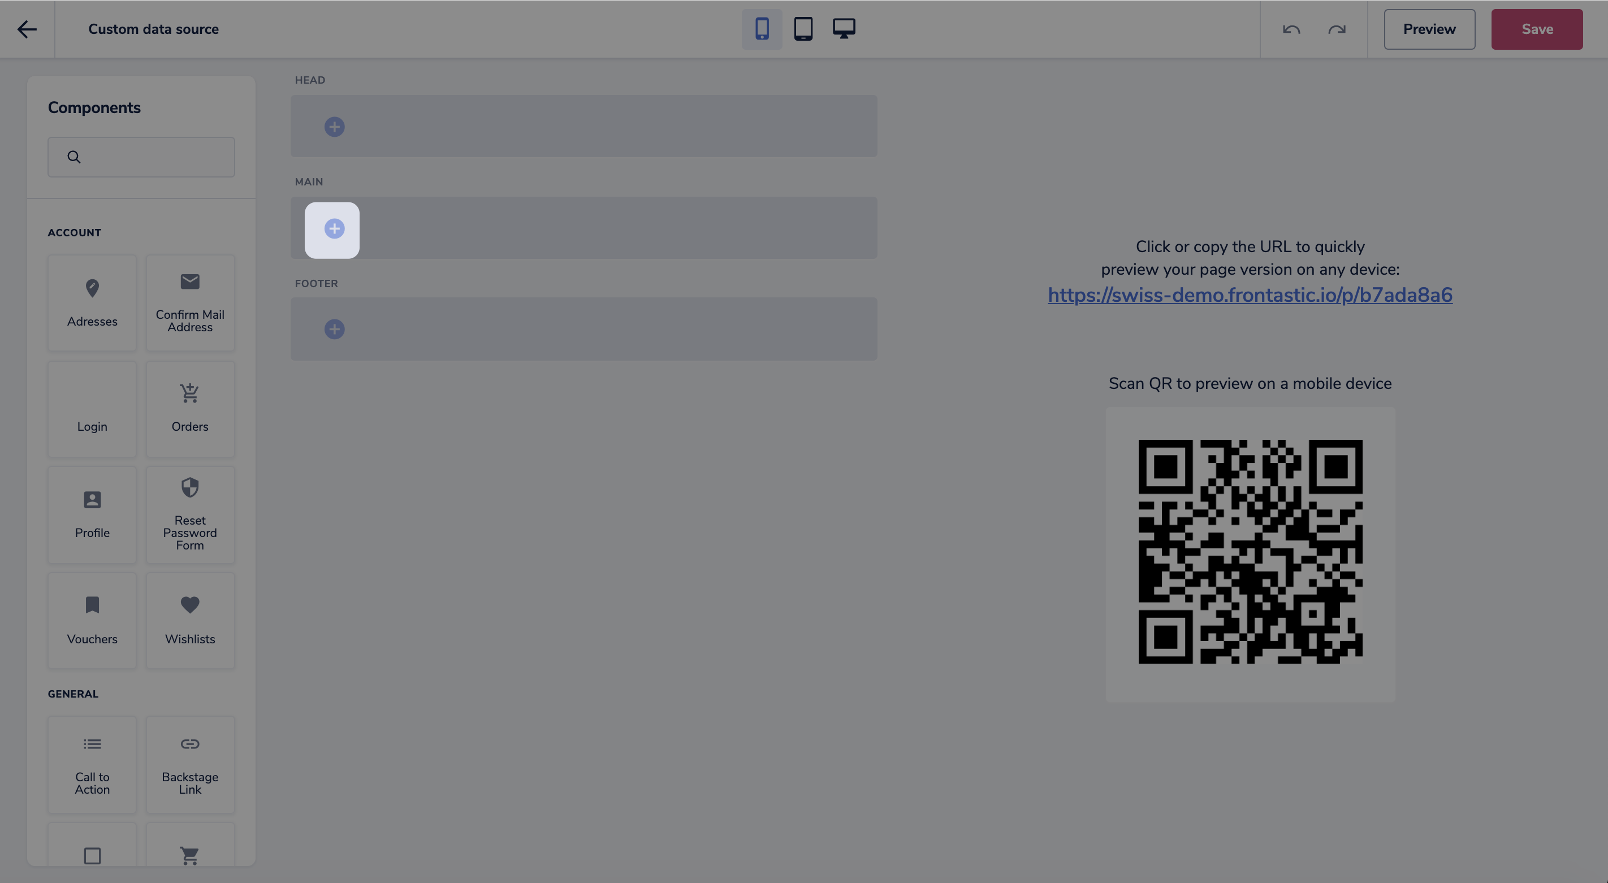Click the QR code preview image
This screenshot has height=883, width=1608.
(1250, 552)
